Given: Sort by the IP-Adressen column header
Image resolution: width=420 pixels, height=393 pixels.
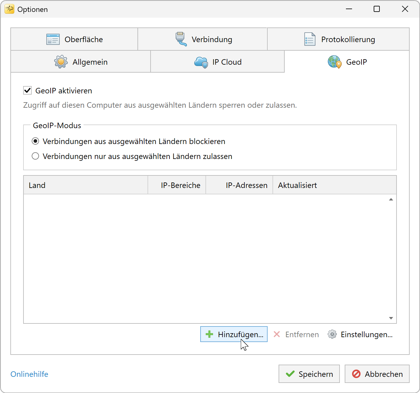Looking at the screenshot, I should tap(239, 185).
